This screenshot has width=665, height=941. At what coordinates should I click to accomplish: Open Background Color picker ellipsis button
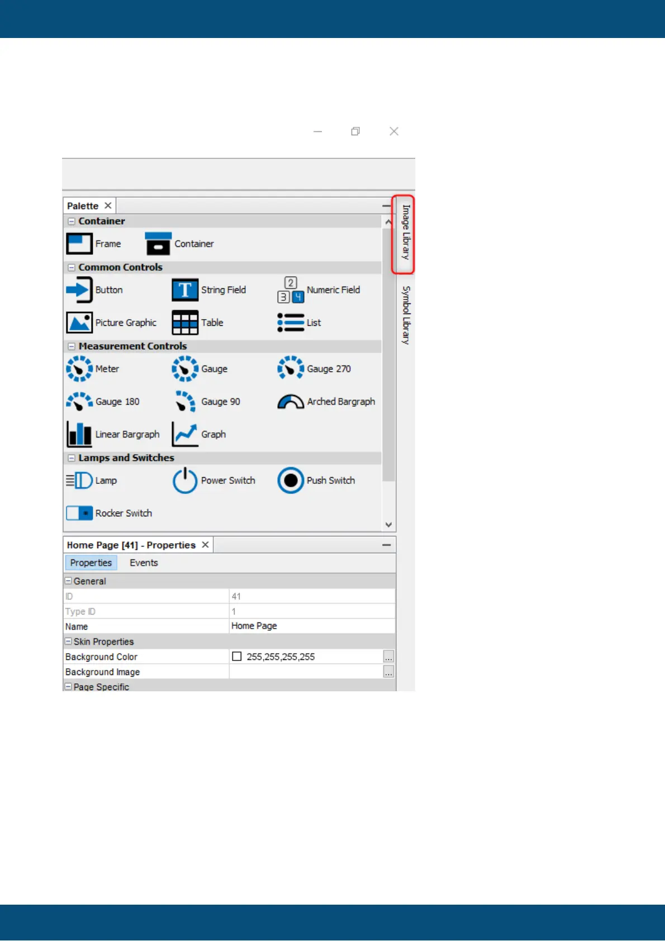[388, 657]
